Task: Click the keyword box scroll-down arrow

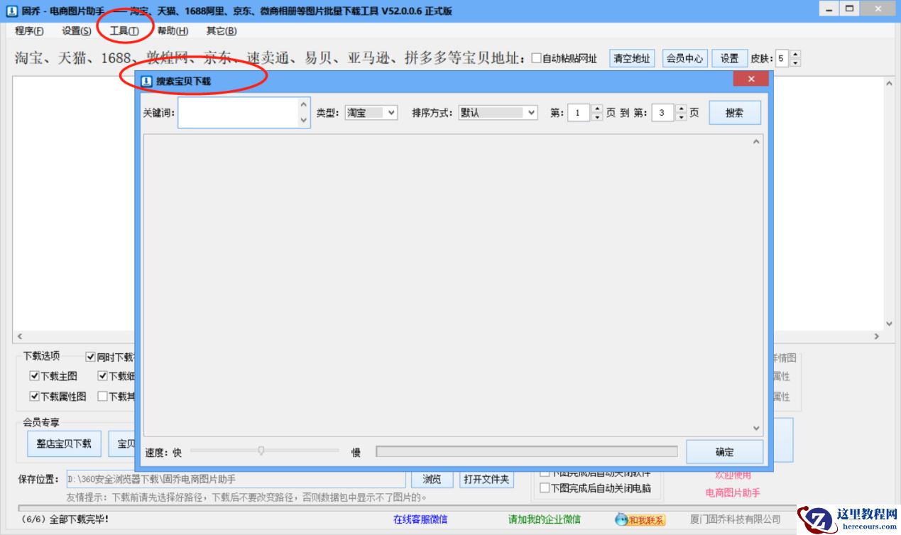Action: click(304, 121)
